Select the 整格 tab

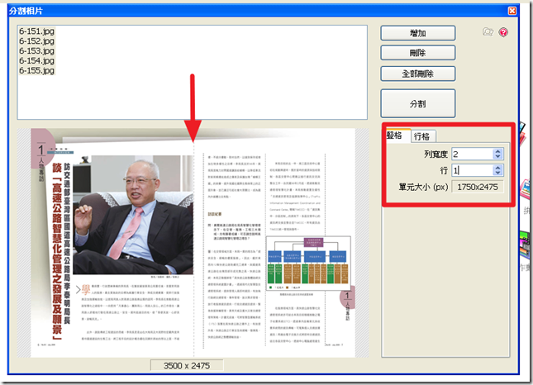(396, 135)
